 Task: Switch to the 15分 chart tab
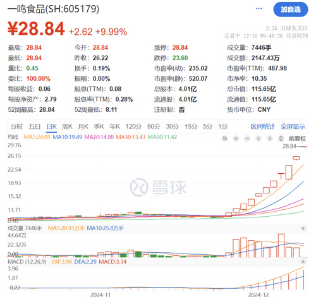[191, 126]
